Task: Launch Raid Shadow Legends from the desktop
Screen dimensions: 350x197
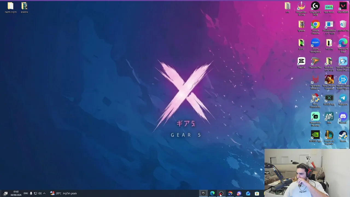Action: tap(329, 82)
